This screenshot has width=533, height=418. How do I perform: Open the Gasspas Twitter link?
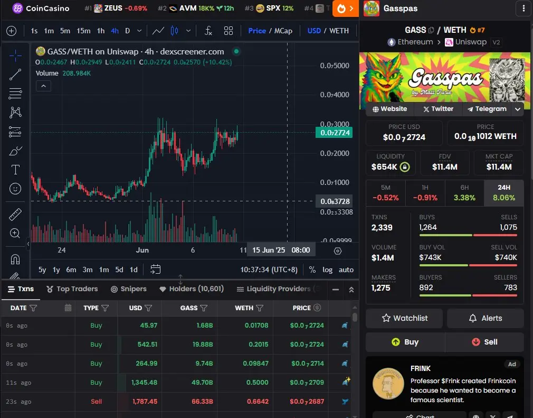[x=438, y=109]
